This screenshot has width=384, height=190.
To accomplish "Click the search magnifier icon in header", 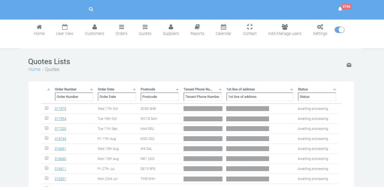I will (91, 9).
